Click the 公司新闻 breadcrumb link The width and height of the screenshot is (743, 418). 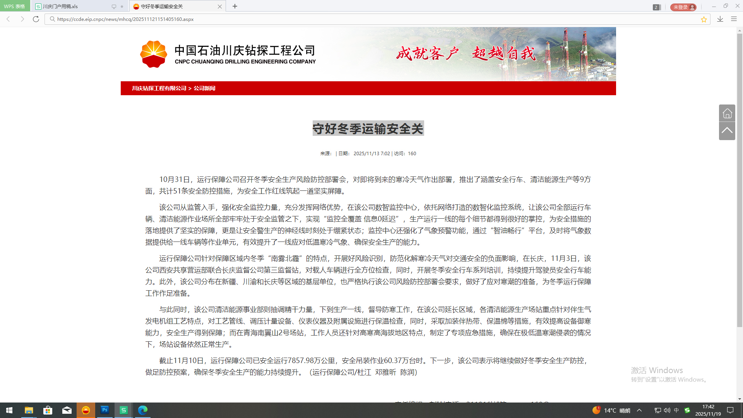pos(204,88)
